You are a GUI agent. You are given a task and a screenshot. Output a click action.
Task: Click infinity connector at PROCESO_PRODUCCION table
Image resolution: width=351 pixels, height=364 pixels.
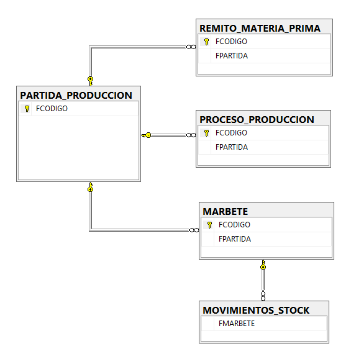point(191,135)
